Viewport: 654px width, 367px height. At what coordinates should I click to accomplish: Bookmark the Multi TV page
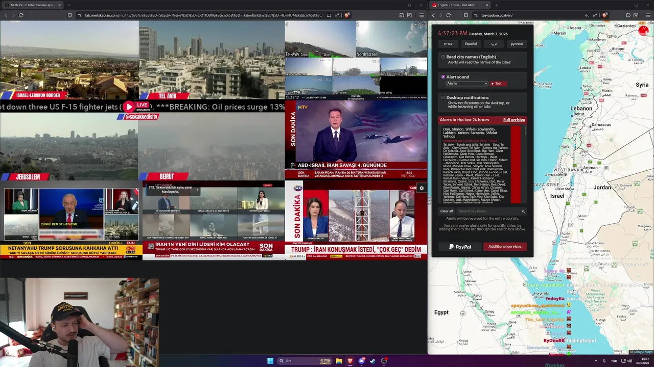coord(69,15)
